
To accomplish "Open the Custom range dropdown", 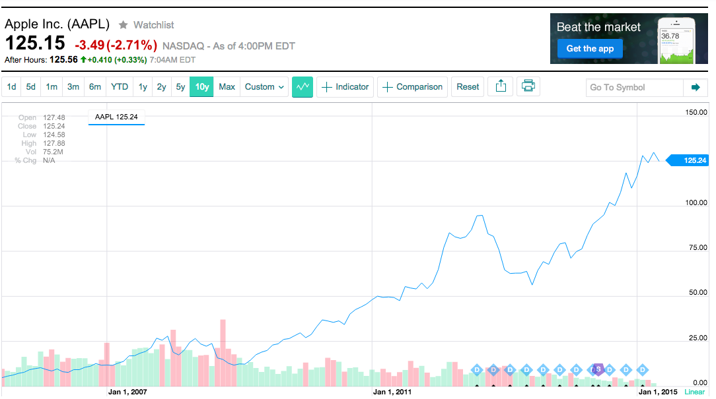I will point(264,86).
